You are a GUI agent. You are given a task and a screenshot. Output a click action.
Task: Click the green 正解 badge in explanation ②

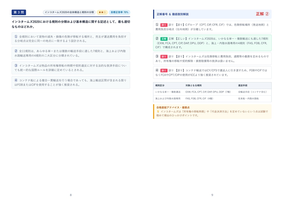[x=164, y=39]
